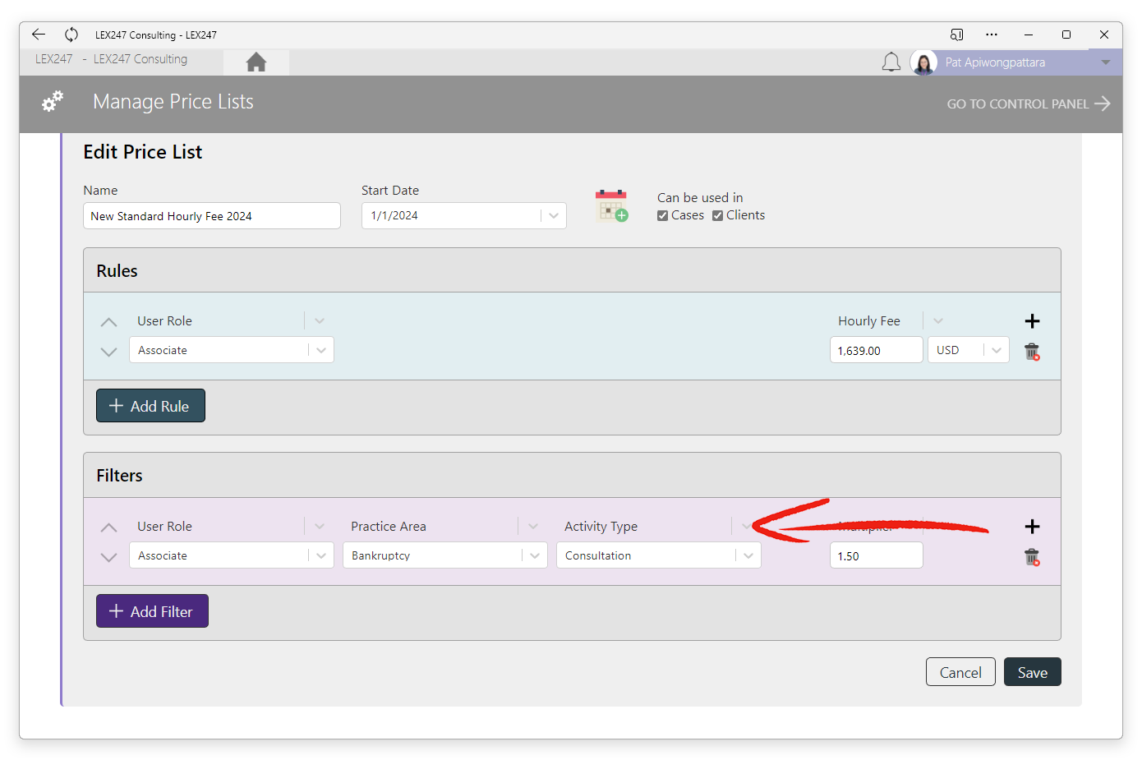1142x760 pixels.
Task: Add a column with Filters plus icon
Action: [1032, 527]
